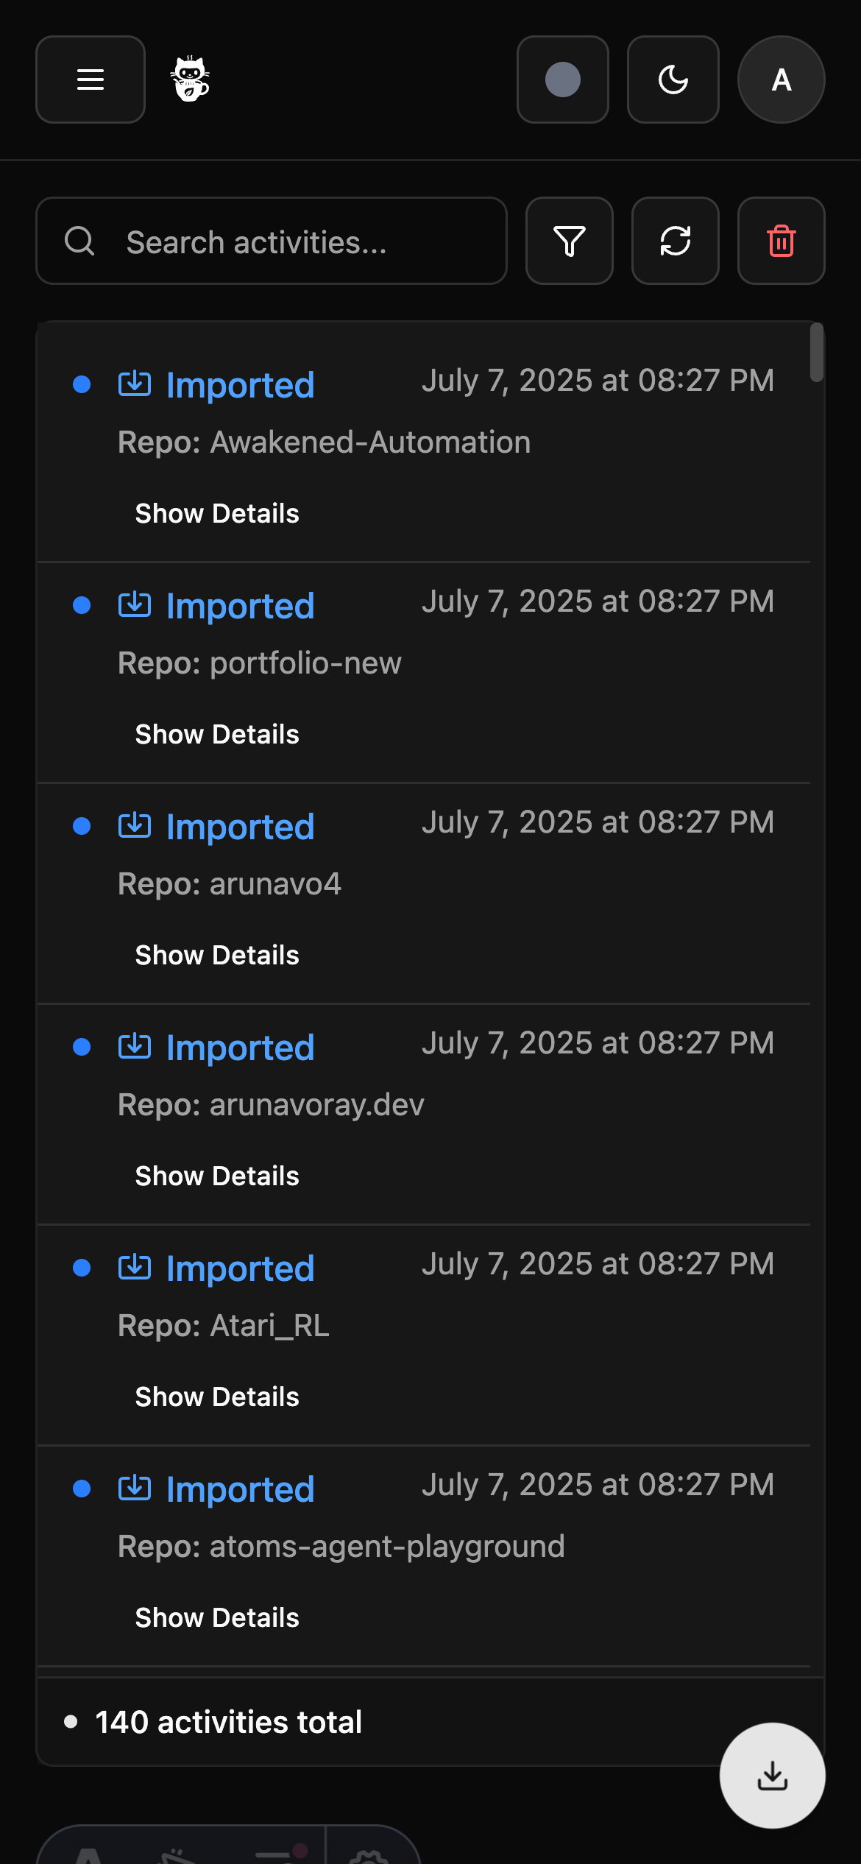Open the user avatar "A" menu
The image size is (861, 1864).
[x=782, y=80]
